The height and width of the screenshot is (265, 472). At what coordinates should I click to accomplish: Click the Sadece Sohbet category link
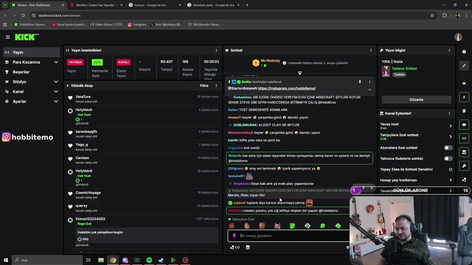(405, 68)
